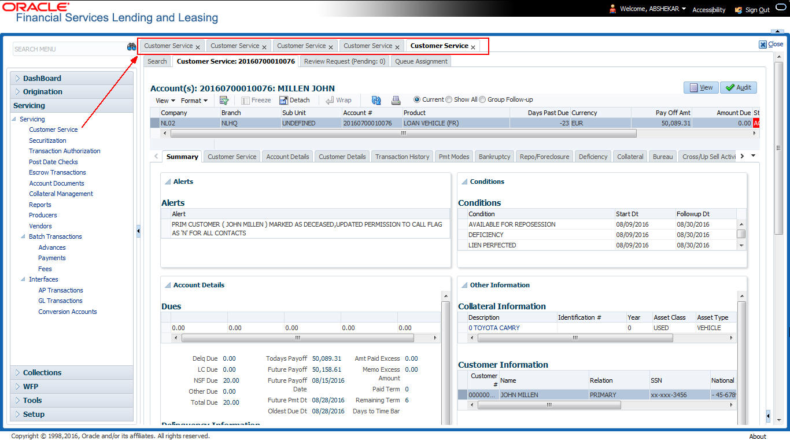Click the Conditions list scroll-down arrow

click(741, 245)
